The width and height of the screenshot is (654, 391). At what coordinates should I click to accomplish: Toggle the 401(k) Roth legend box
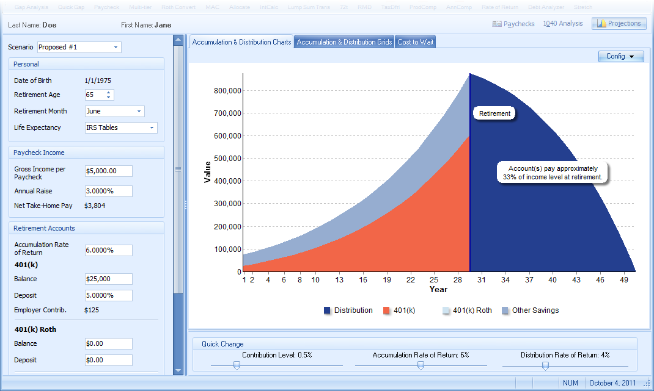click(446, 310)
